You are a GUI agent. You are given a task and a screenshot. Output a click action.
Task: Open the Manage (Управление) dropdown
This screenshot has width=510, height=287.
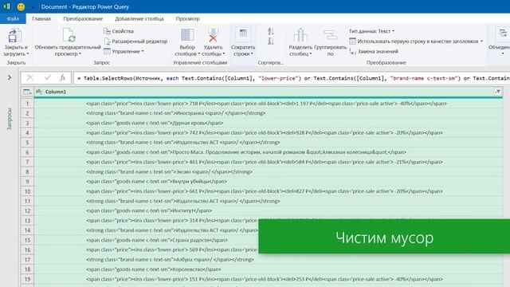124,51
